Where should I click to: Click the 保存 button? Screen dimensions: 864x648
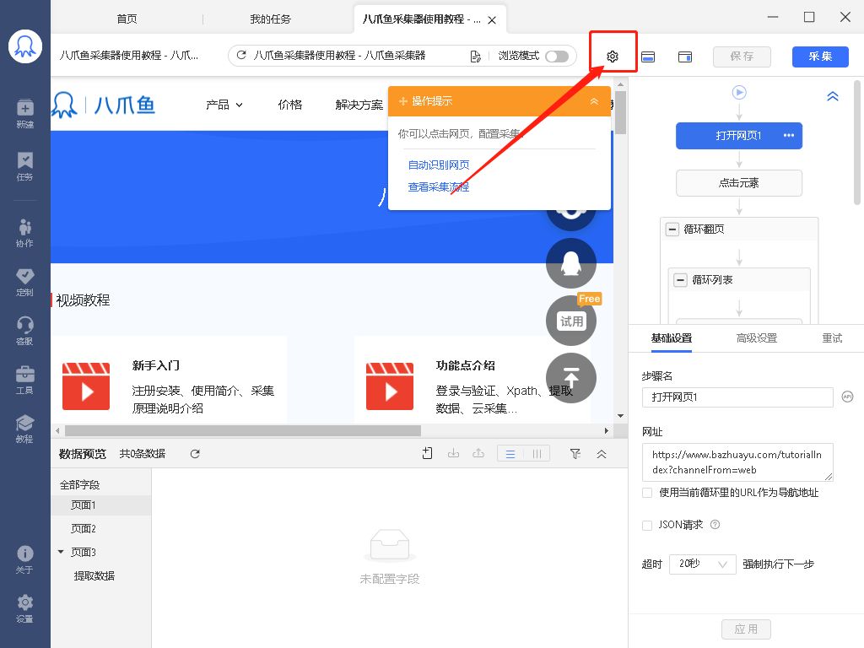pyautogui.click(x=742, y=57)
